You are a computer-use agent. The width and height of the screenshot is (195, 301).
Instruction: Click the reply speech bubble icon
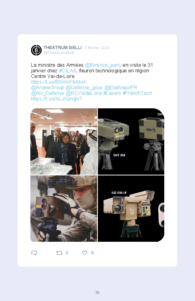(34, 253)
